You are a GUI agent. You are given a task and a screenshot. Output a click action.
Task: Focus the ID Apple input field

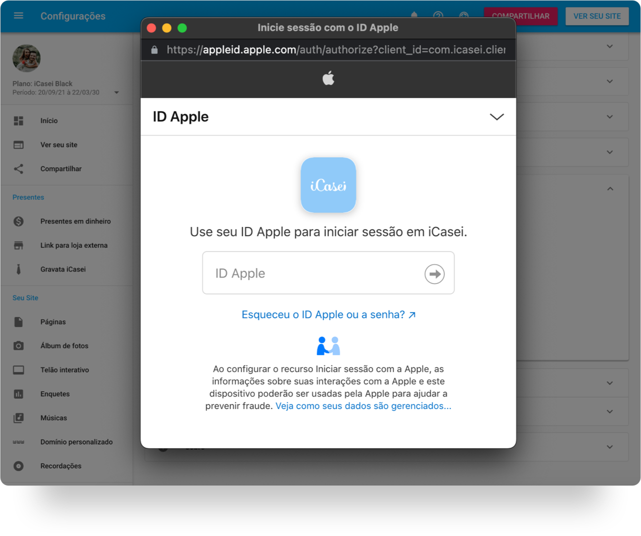328,273
